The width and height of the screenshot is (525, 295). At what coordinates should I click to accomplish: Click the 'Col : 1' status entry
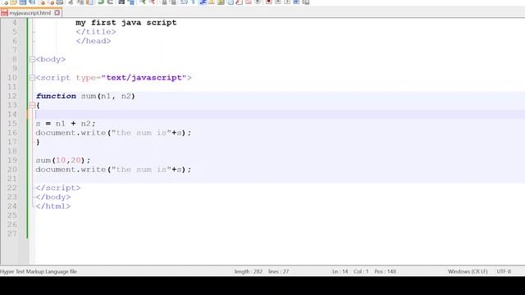point(361,271)
